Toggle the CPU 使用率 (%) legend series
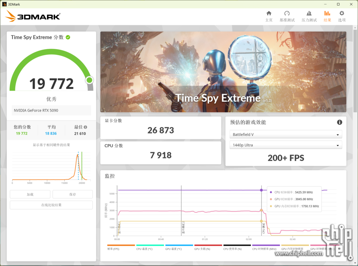 point(237,247)
